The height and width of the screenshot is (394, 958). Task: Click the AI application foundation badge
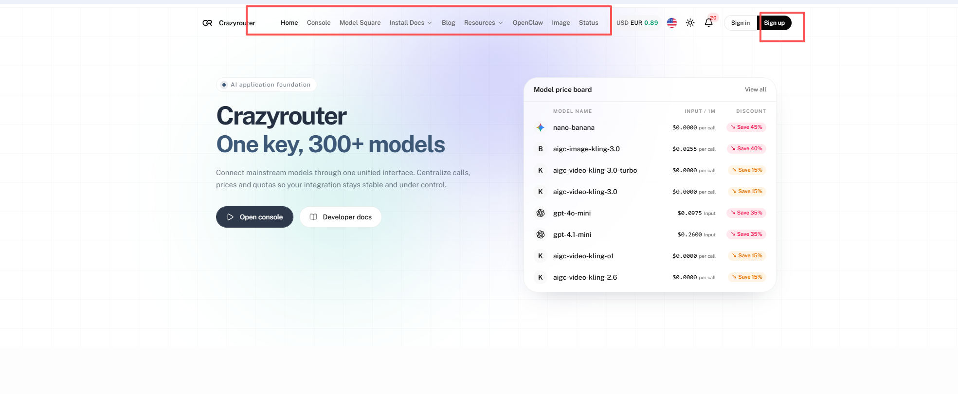coord(266,85)
